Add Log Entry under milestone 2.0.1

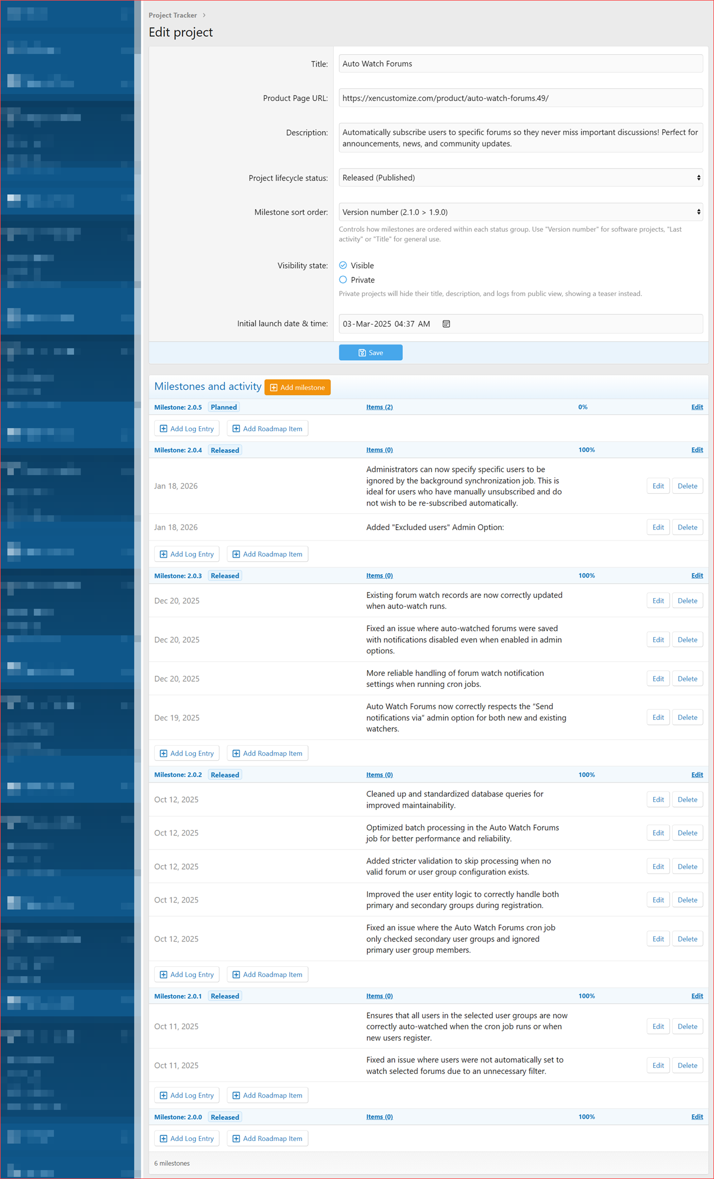click(186, 1096)
